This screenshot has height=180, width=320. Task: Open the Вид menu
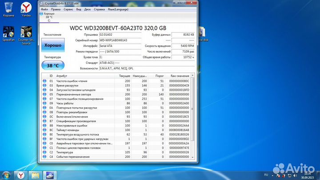tap(79, 9)
